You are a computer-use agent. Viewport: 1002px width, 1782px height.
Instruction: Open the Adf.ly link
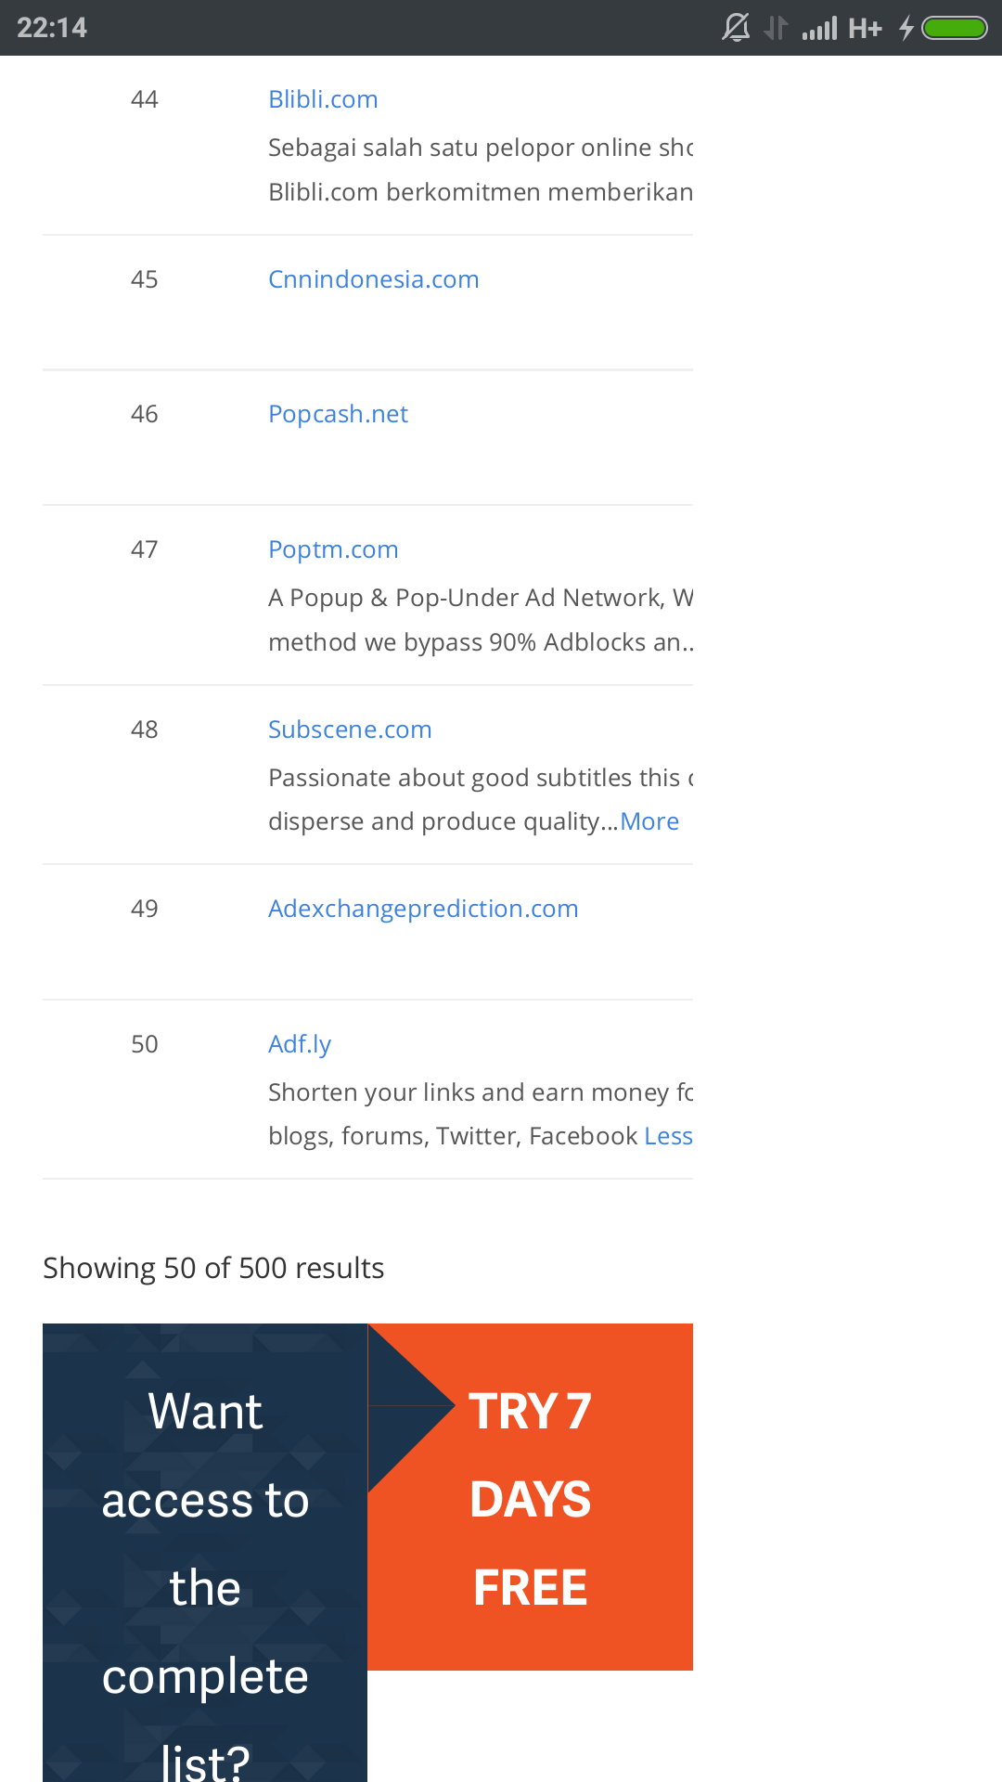pyautogui.click(x=300, y=1044)
